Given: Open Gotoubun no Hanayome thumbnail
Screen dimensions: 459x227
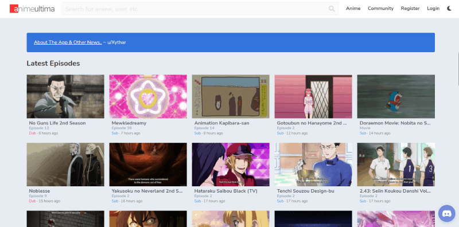Looking at the screenshot, I should tap(313, 96).
